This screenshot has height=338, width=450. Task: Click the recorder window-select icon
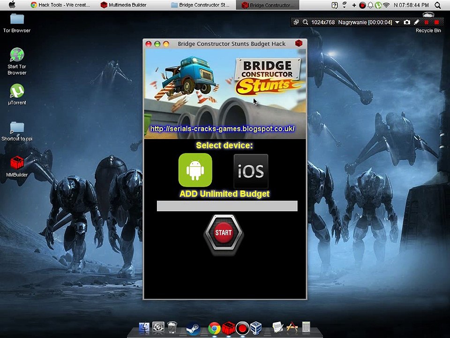click(296, 22)
